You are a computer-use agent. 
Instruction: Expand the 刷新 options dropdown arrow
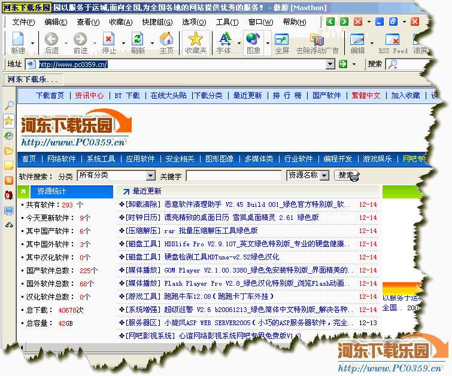coord(152,43)
